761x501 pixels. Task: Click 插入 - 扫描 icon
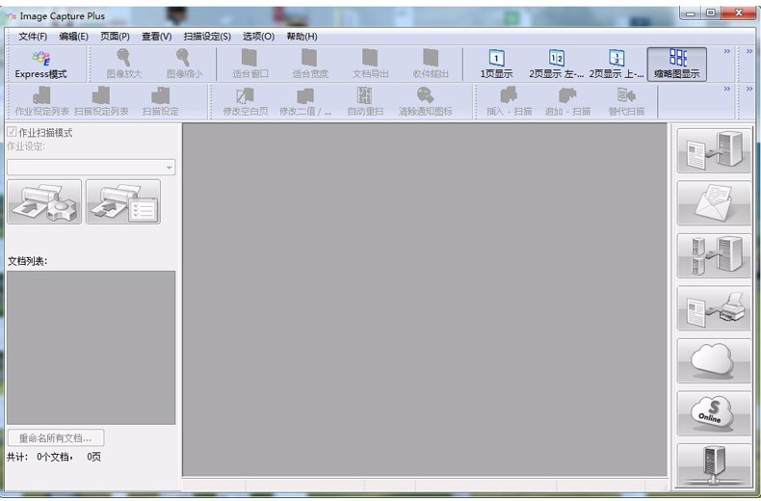510,102
